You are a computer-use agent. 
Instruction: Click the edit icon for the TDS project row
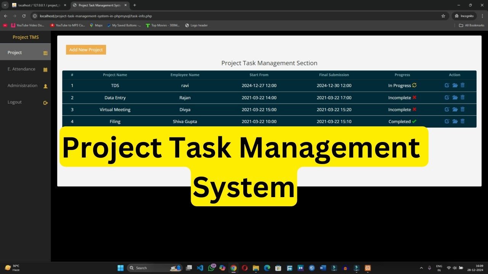[x=447, y=85]
